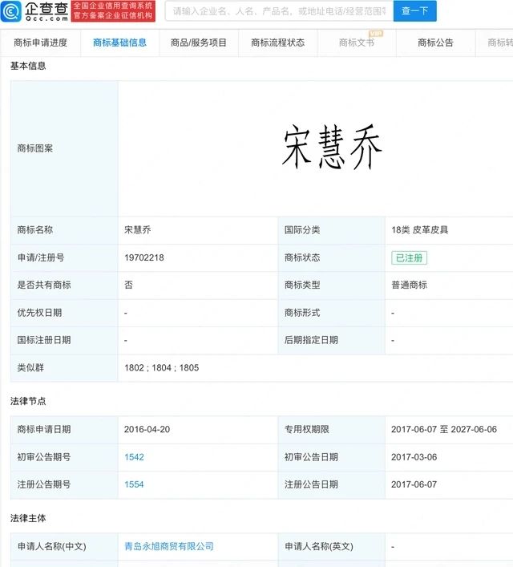Image resolution: width=513 pixels, height=567 pixels.
Task: Select similar groups 1802；1804；1805 text
Action: (x=162, y=368)
